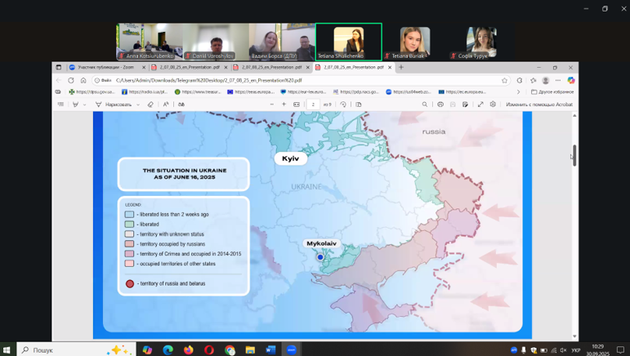
Task: Open PDF viewer settings gear icon
Action: 493,105
